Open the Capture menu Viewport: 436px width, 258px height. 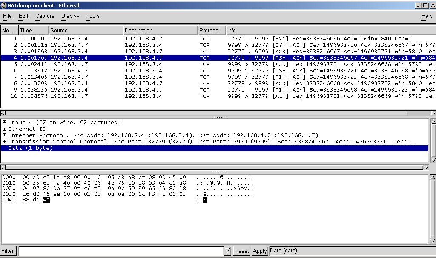coord(45,16)
